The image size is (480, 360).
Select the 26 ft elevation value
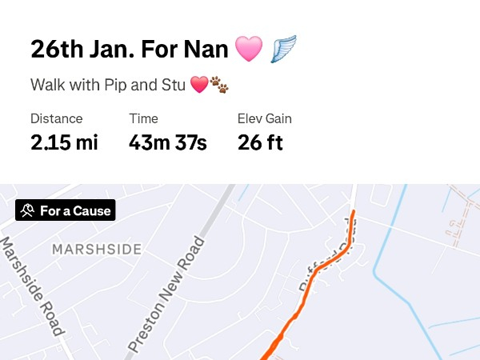(x=260, y=143)
